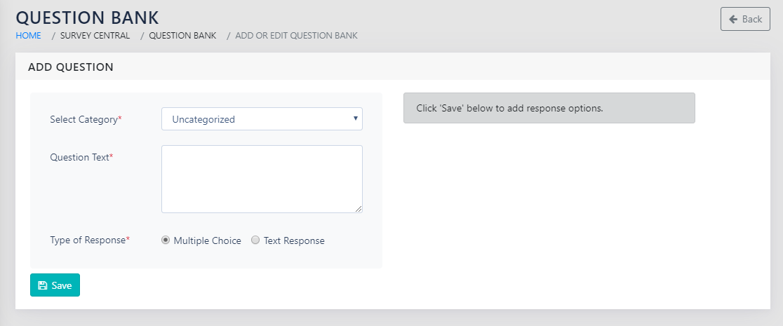The image size is (783, 326).
Task: Focus the Question Text textarea
Action: (x=262, y=179)
